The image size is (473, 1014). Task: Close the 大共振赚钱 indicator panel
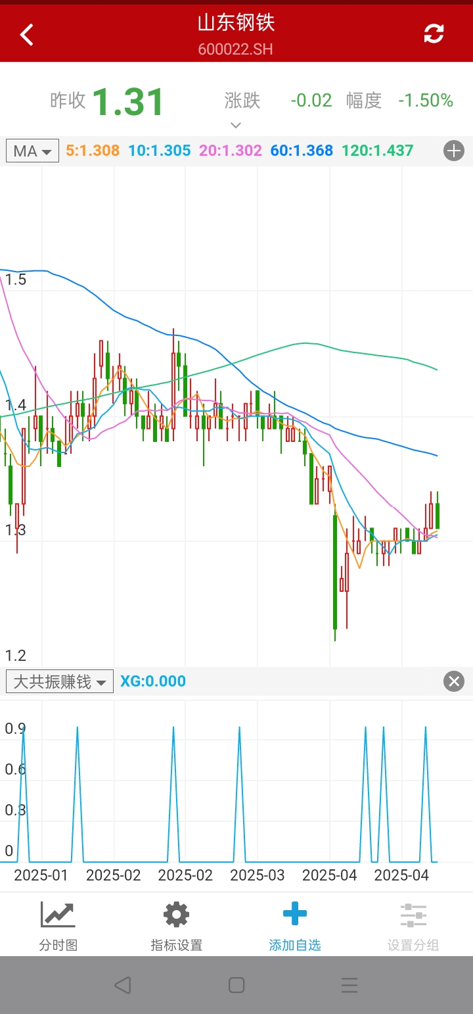coord(454,681)
